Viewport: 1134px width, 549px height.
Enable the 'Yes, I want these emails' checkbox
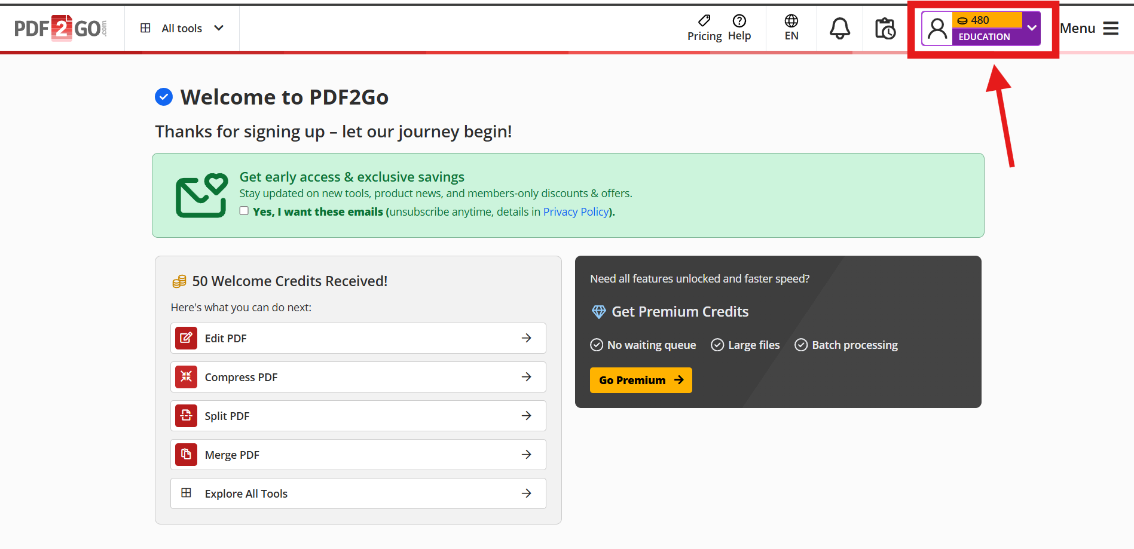[244, 211]
